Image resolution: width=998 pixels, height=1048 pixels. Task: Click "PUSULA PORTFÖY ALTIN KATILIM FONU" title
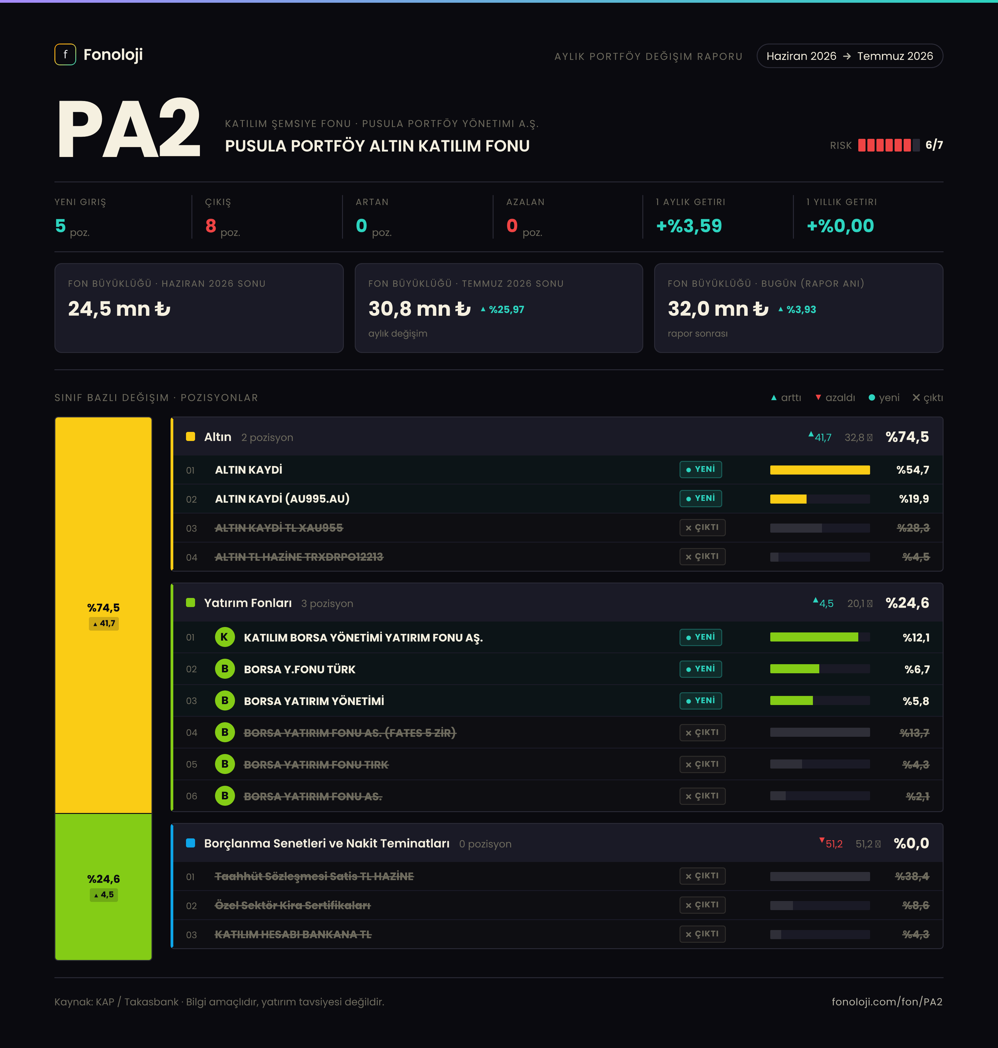[377, 146]
